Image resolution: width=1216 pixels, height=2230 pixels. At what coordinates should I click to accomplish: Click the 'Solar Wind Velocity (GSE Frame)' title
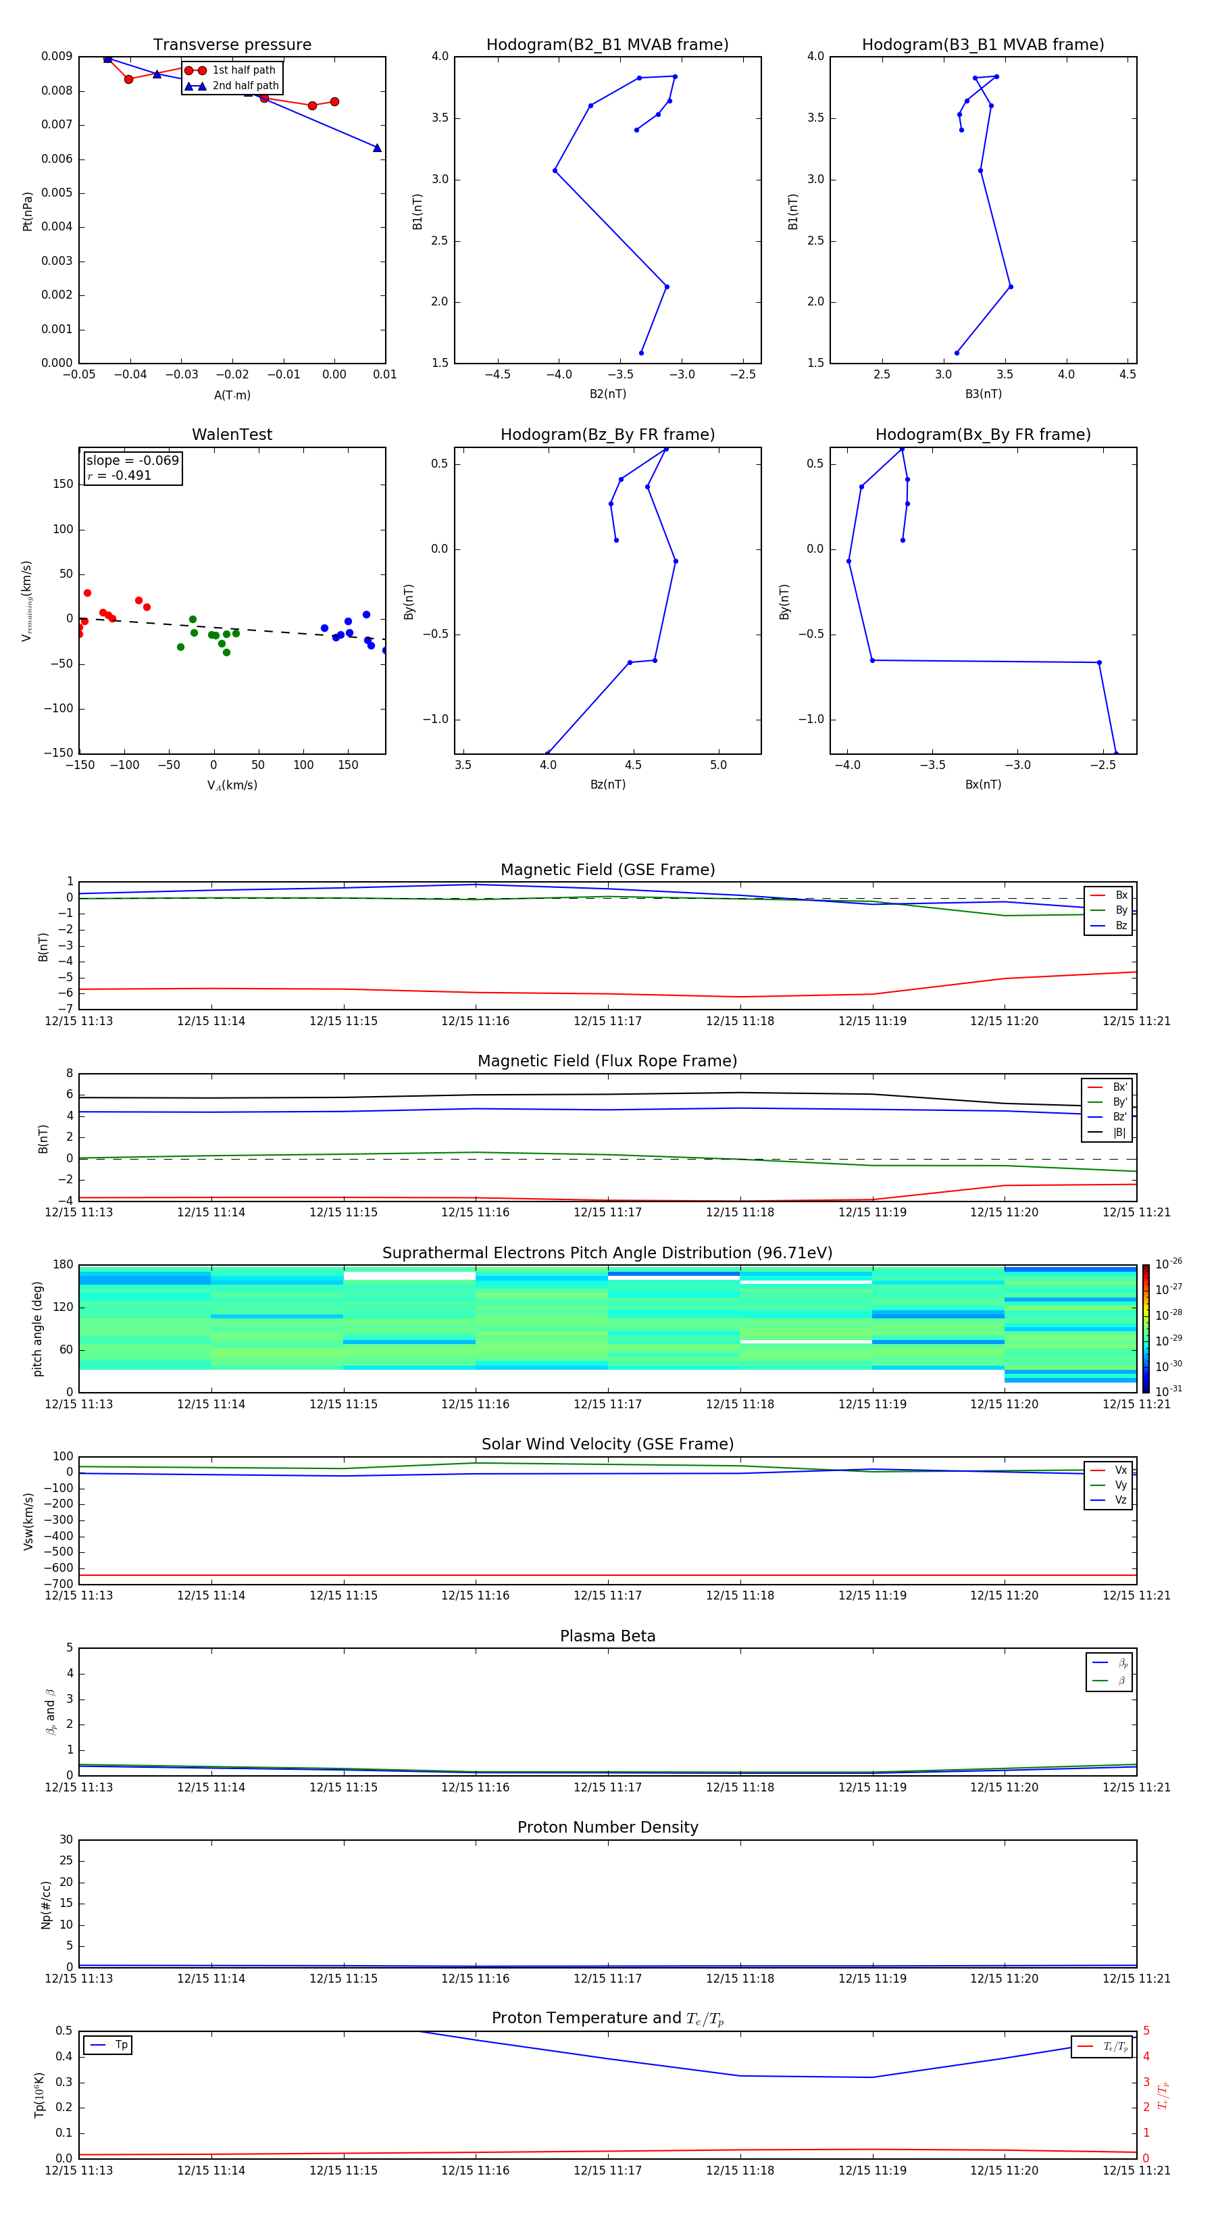(x=607, y=1445)
